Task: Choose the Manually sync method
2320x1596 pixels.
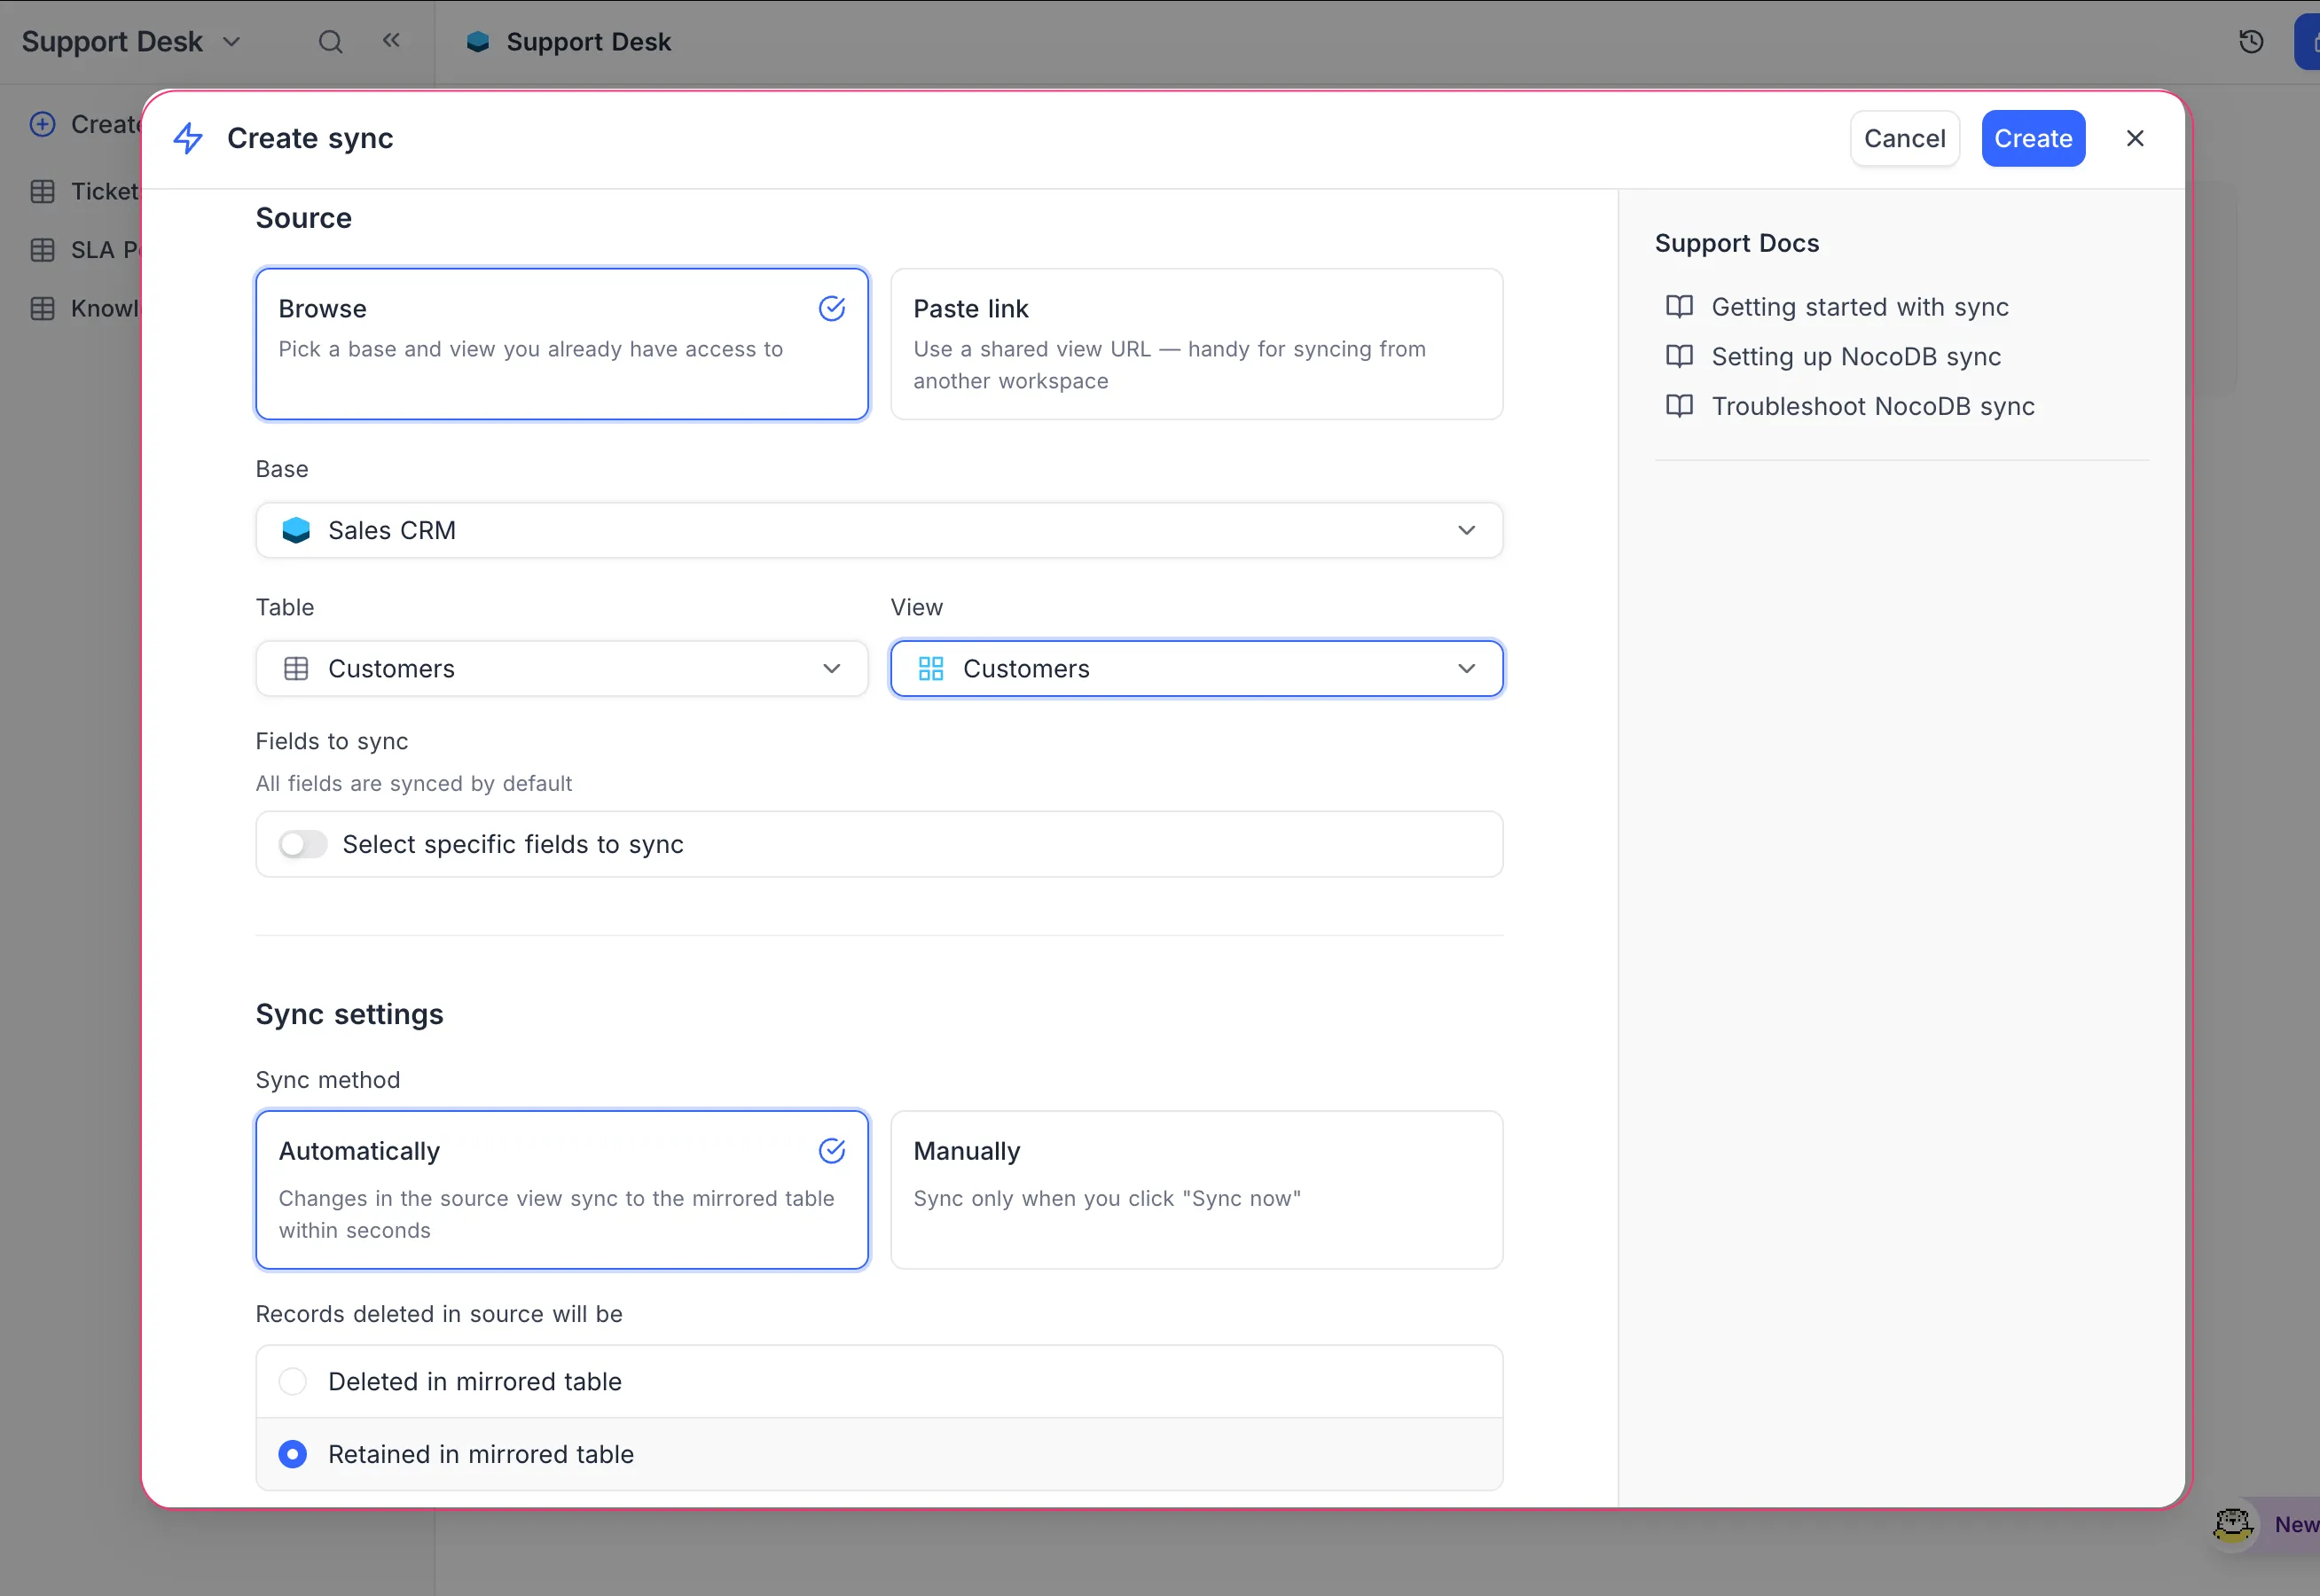Action: [x=1197, y=1190]
